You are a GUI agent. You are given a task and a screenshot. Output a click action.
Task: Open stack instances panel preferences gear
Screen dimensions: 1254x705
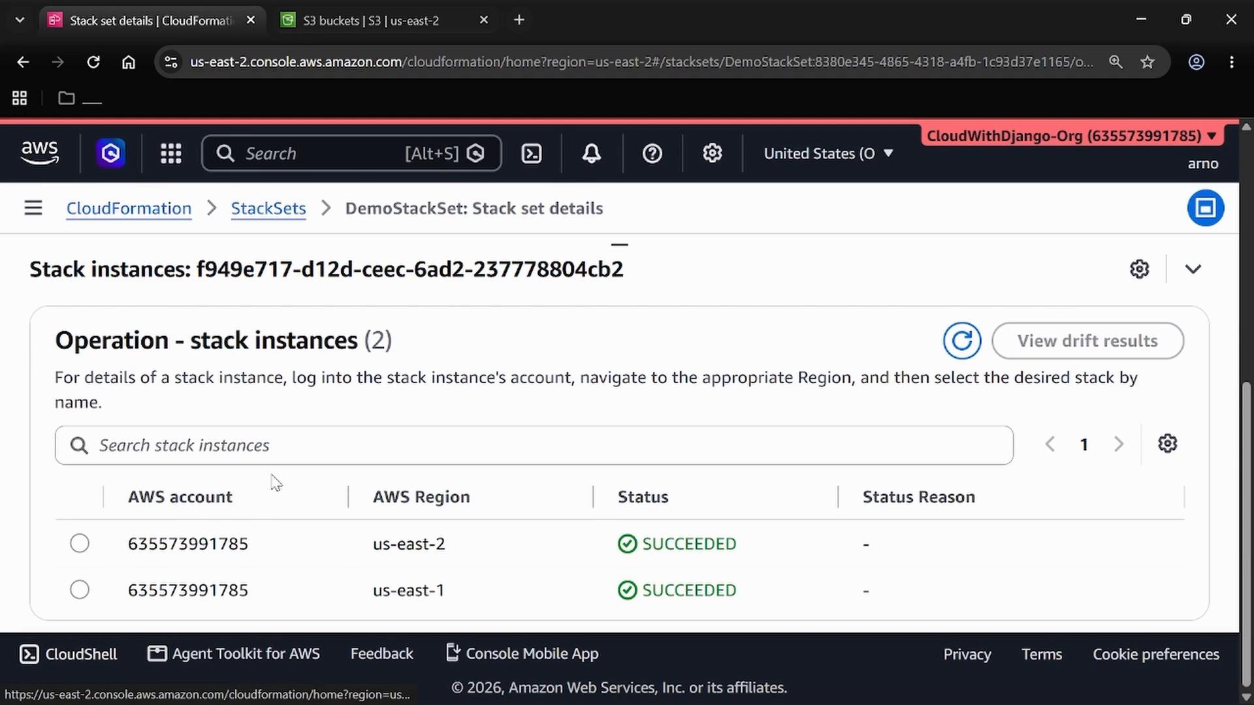point(1139,269)
